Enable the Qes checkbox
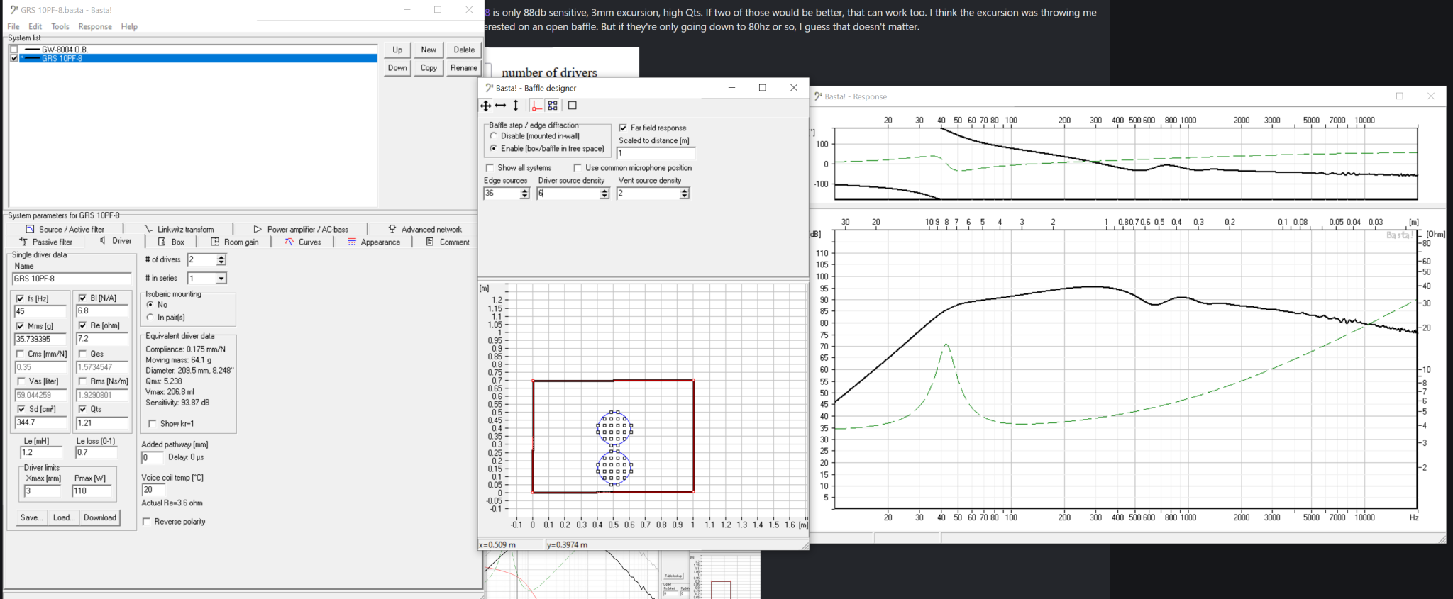 coord(82,354)
